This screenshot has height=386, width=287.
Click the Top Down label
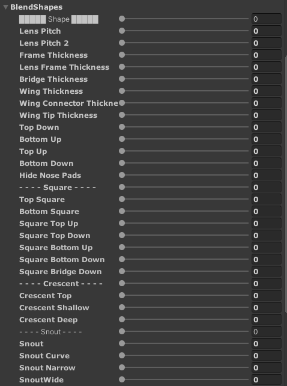[x=39, y=127]
